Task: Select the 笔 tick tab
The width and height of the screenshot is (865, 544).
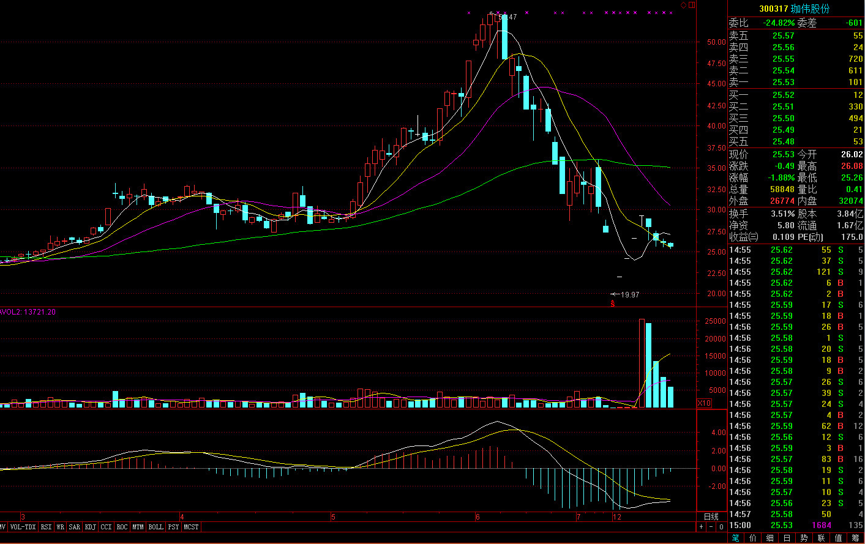Action: coord(735,538)
